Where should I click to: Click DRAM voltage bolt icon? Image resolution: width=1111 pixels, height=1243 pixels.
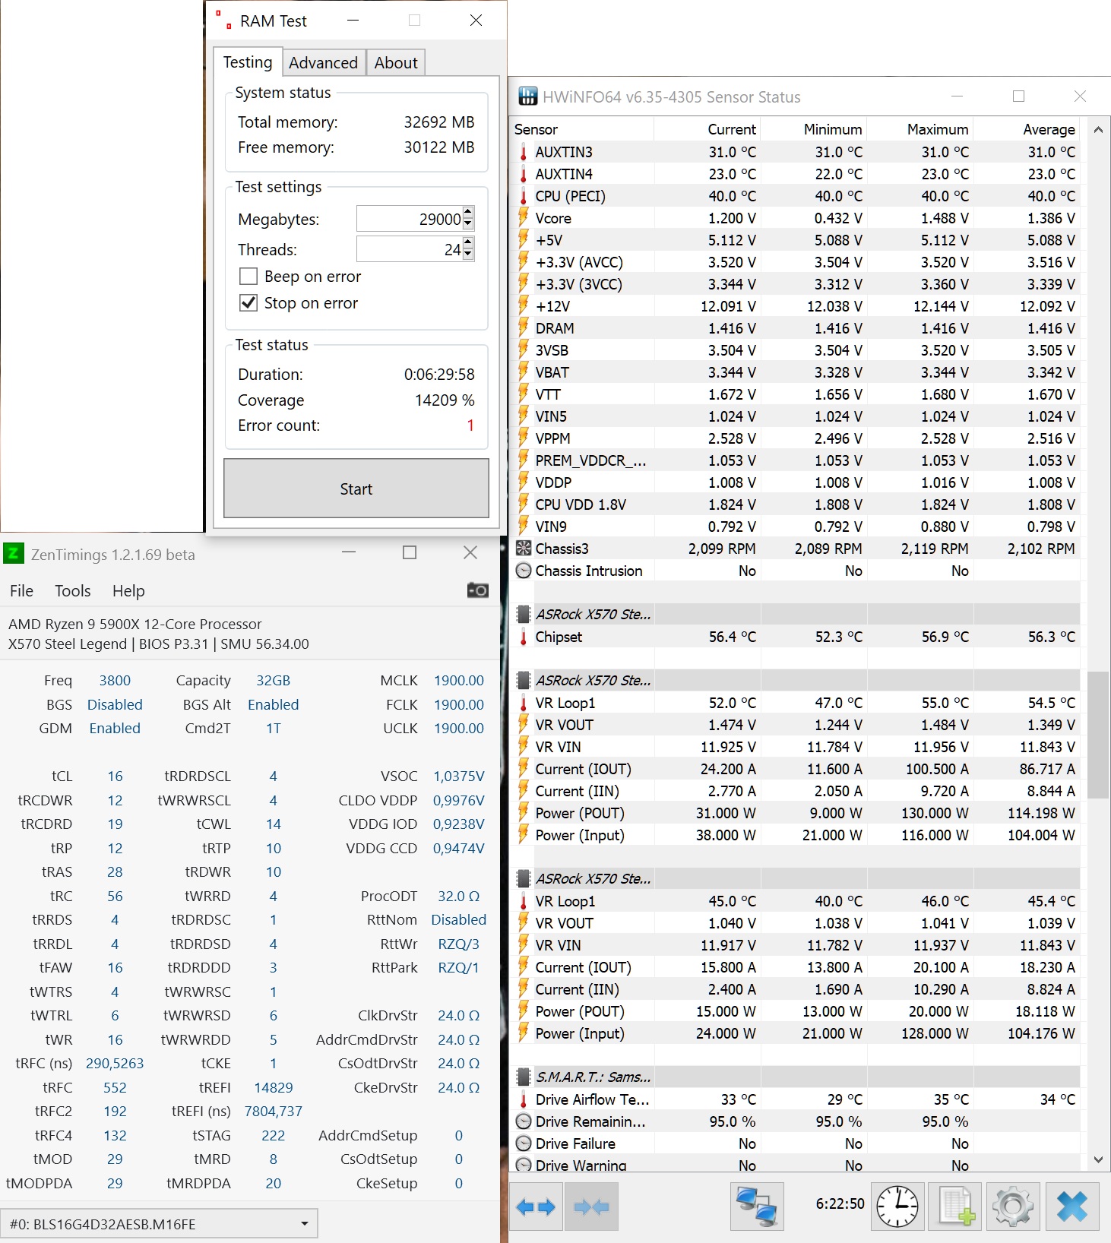click(524, 328)
